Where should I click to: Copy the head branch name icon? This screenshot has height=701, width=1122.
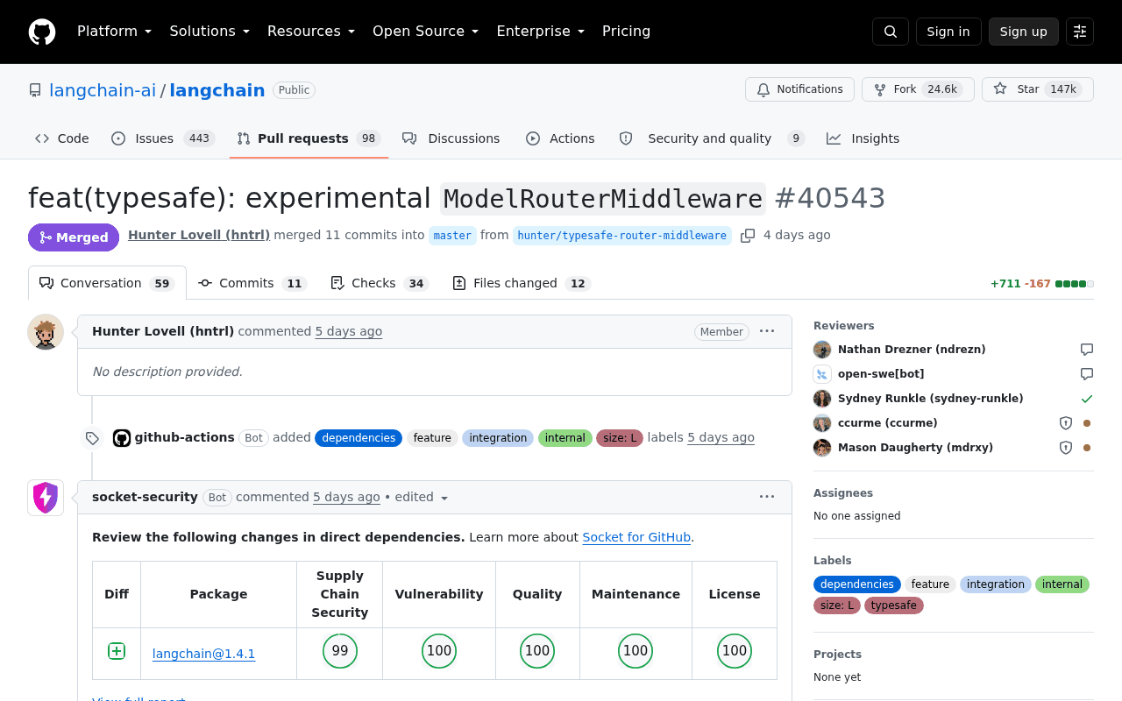click(748, 236)
